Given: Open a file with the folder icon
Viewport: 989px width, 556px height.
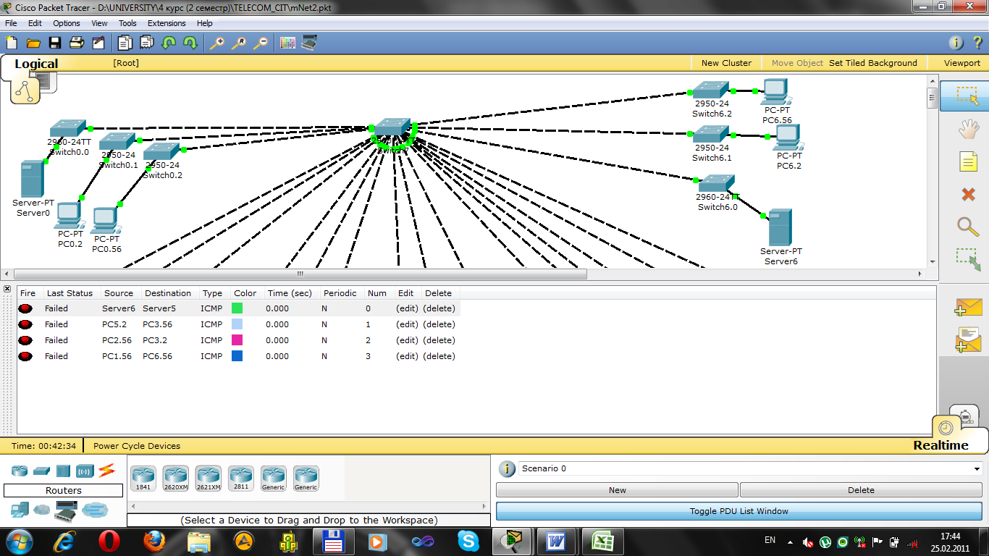Looking at the screenshot, I should pyautogui.click(x=33, y=43).
